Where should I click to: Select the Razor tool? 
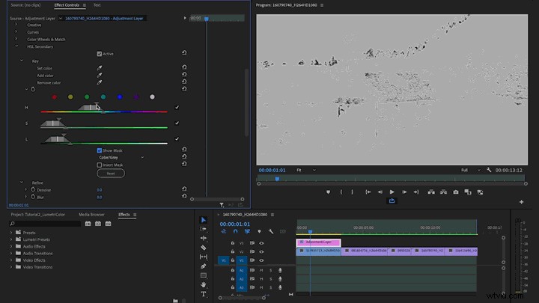pyautogui.click(x=204, y=248)
